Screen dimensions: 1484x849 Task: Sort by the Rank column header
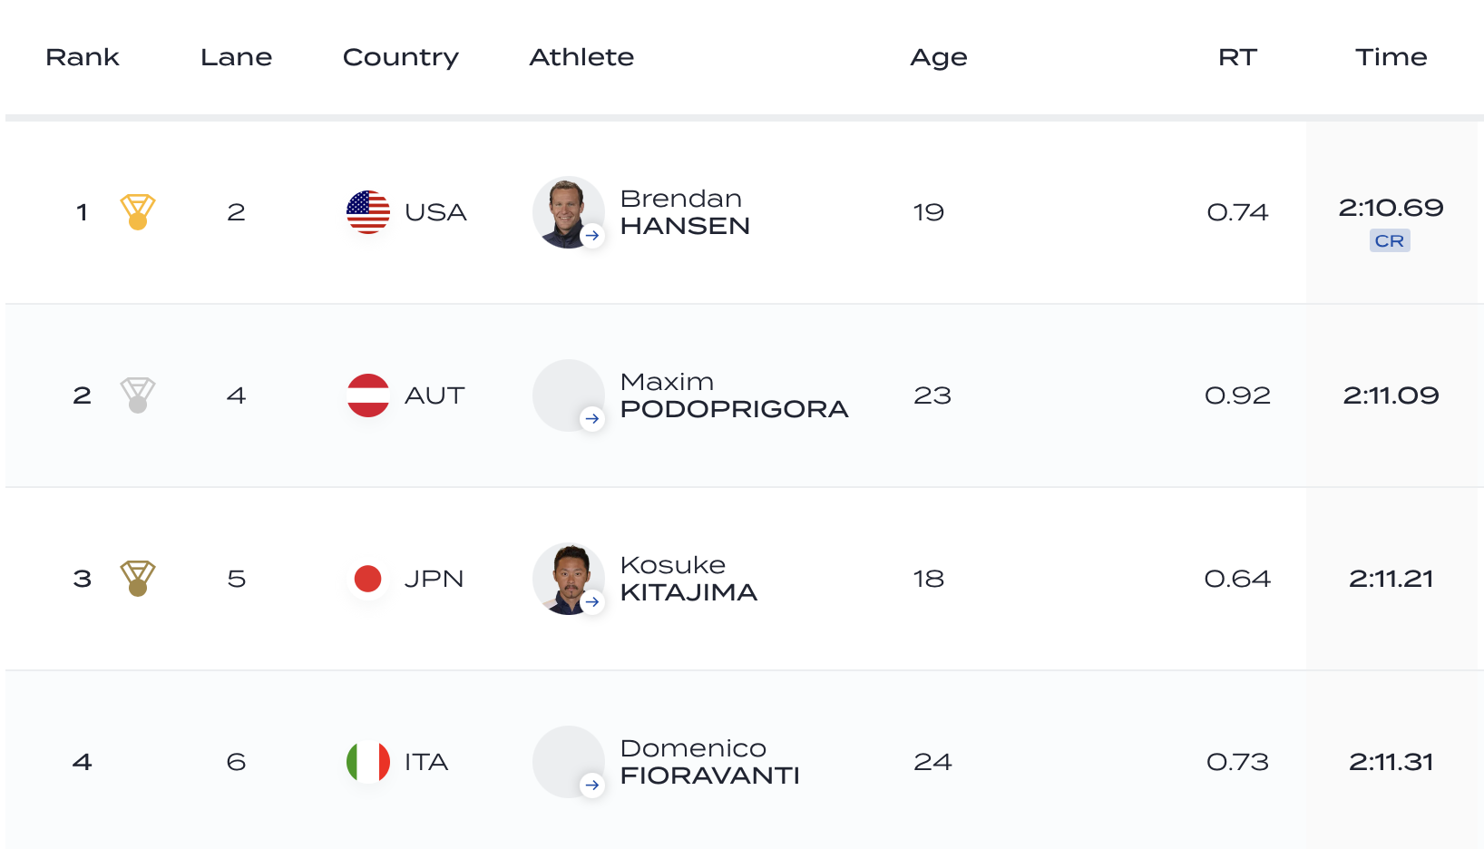click(x=83, y=57)
